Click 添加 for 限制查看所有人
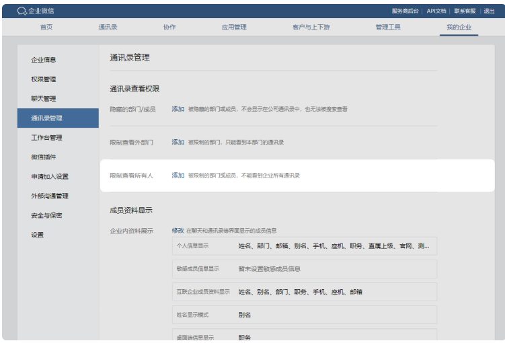 (x=178, y=176)
